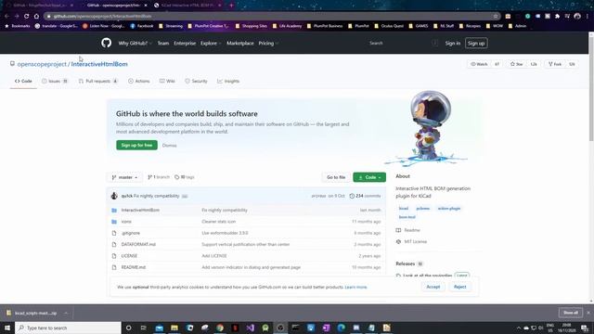The image size is (594, 334).
Task: Launch Cortana circle icon in taskbar
Action: (128, 328)
